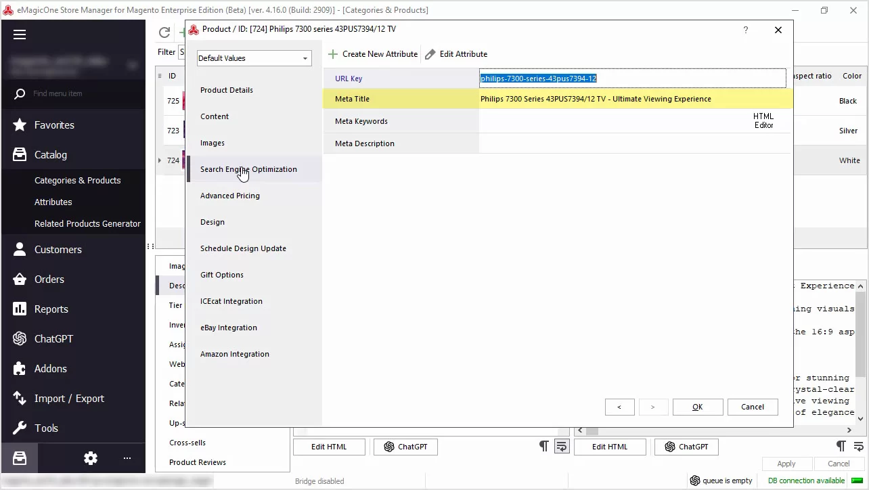Click the Import / Export arrows icon
Viewport: 869px width, 490px height.
coord(20,398)
